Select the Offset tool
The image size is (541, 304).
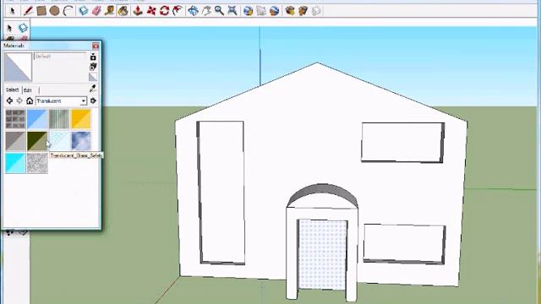point(178,11)
